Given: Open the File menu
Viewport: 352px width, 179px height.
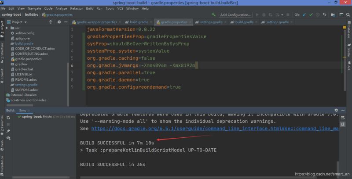Looking at the screenshot, I should [3, 8].
